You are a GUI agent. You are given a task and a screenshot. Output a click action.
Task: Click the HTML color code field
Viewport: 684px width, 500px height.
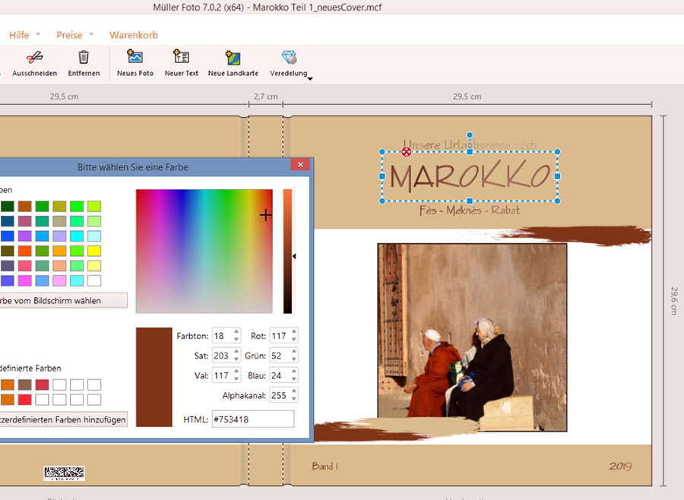pos(252,419)
